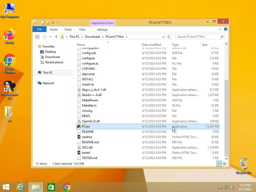
Task: Select Recent places in navigation pane
Action: click(54, 62)
